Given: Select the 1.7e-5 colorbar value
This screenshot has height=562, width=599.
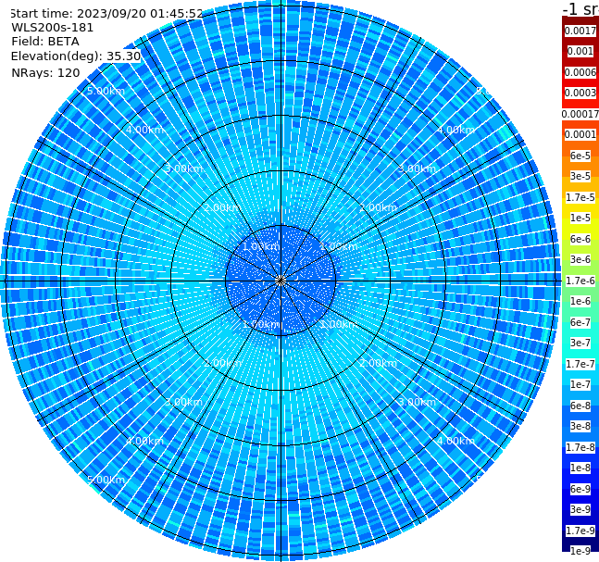Looking at the screenshot, I should coord(580,197).
